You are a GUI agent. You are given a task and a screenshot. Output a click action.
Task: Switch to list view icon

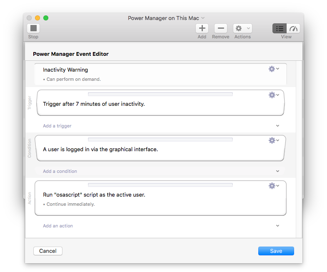(280, 28)
